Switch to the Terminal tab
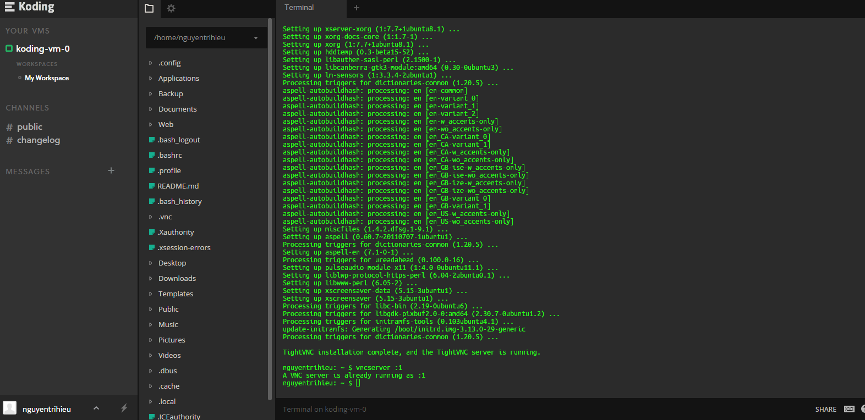This screenshot has height=420, width=865. coord(299,8)
